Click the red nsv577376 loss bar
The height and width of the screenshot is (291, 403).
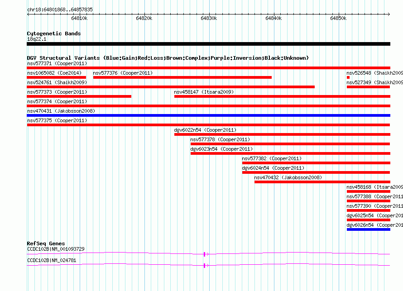click(x=182, y=77)
